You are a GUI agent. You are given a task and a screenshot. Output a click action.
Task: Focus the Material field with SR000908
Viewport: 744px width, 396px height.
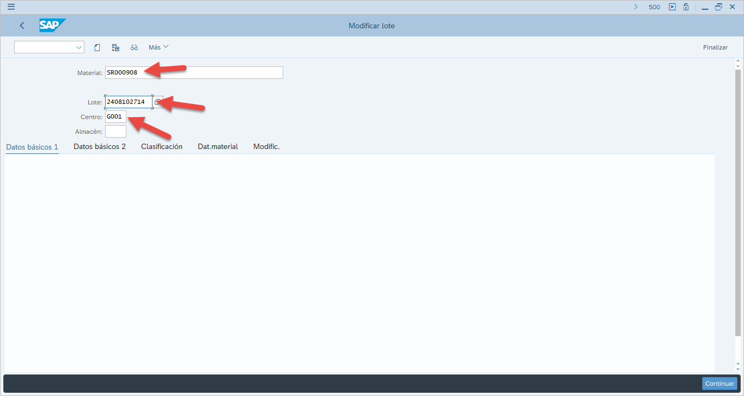tap(194, 72)
